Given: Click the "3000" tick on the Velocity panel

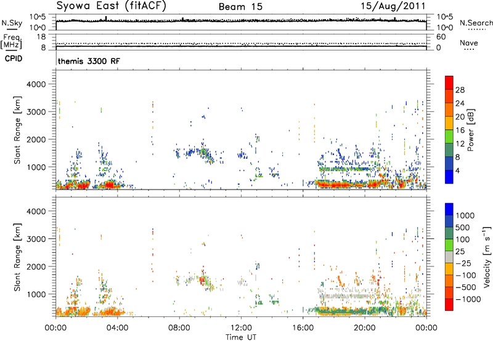Looking at the screenshot, I should point(36,239).
